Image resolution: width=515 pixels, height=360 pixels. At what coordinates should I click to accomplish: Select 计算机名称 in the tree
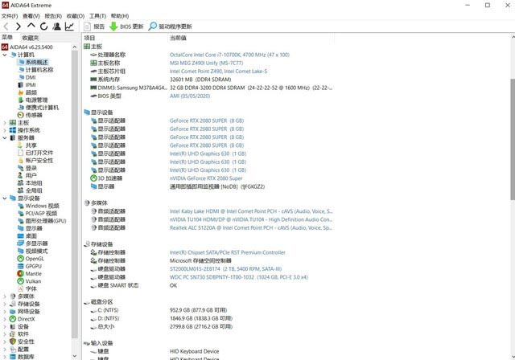pos(35,70)
